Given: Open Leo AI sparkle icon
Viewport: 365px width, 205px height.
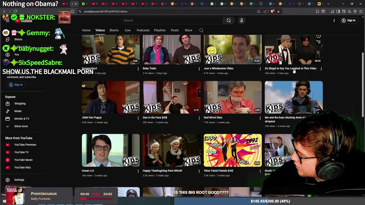Looking at the screenshot, I should click(350, 11).
